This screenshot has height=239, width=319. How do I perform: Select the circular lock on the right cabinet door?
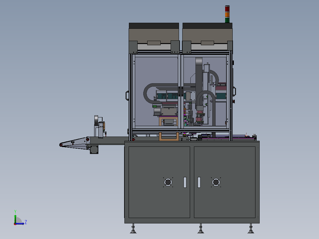(x=216, y=182)
